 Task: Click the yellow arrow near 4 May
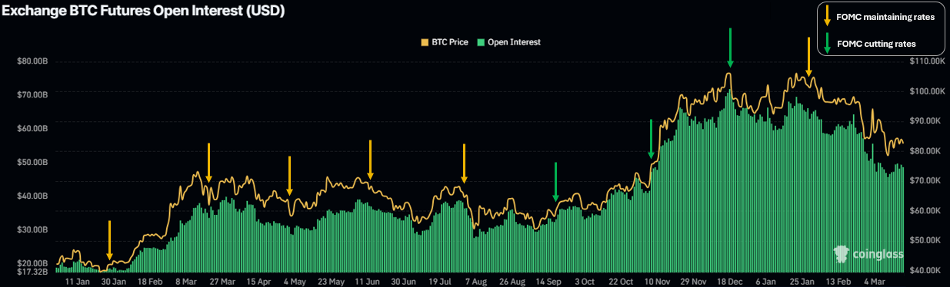(289, 176)
